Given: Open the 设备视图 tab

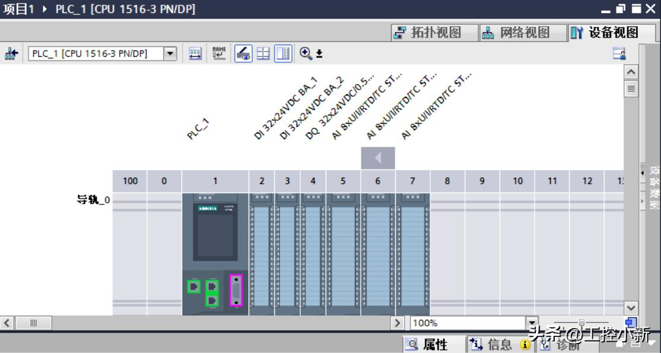Looking at the screenshot, I should pos(612,33).
